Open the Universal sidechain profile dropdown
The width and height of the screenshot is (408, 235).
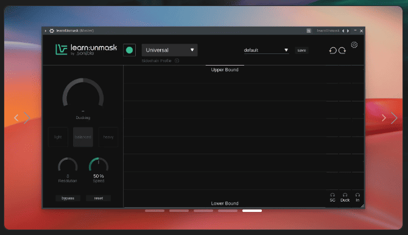point(169,50)
